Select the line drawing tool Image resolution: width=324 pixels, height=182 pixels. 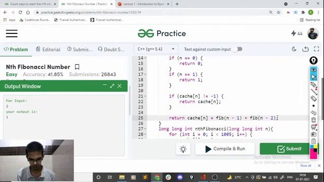(x=313, y=92)
